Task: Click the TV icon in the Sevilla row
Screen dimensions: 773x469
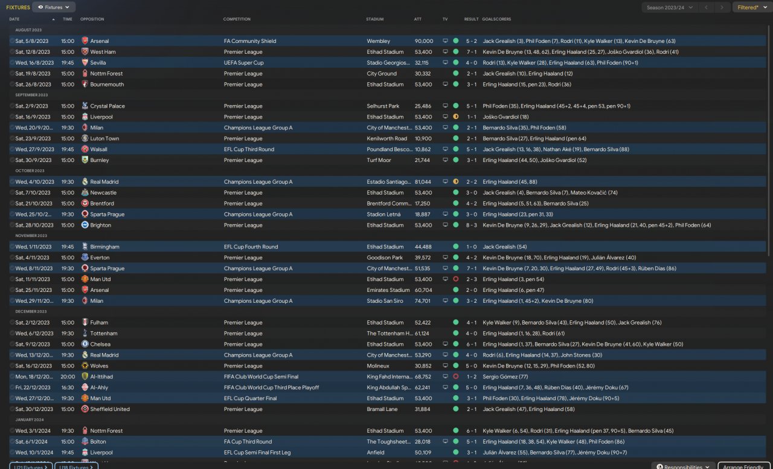Action: 446,63
